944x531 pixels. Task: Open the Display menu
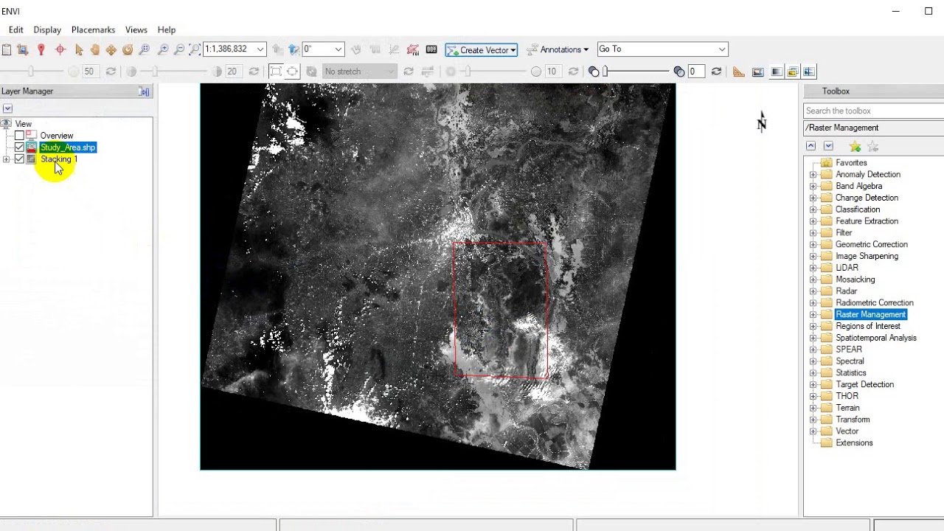(47, 30)
